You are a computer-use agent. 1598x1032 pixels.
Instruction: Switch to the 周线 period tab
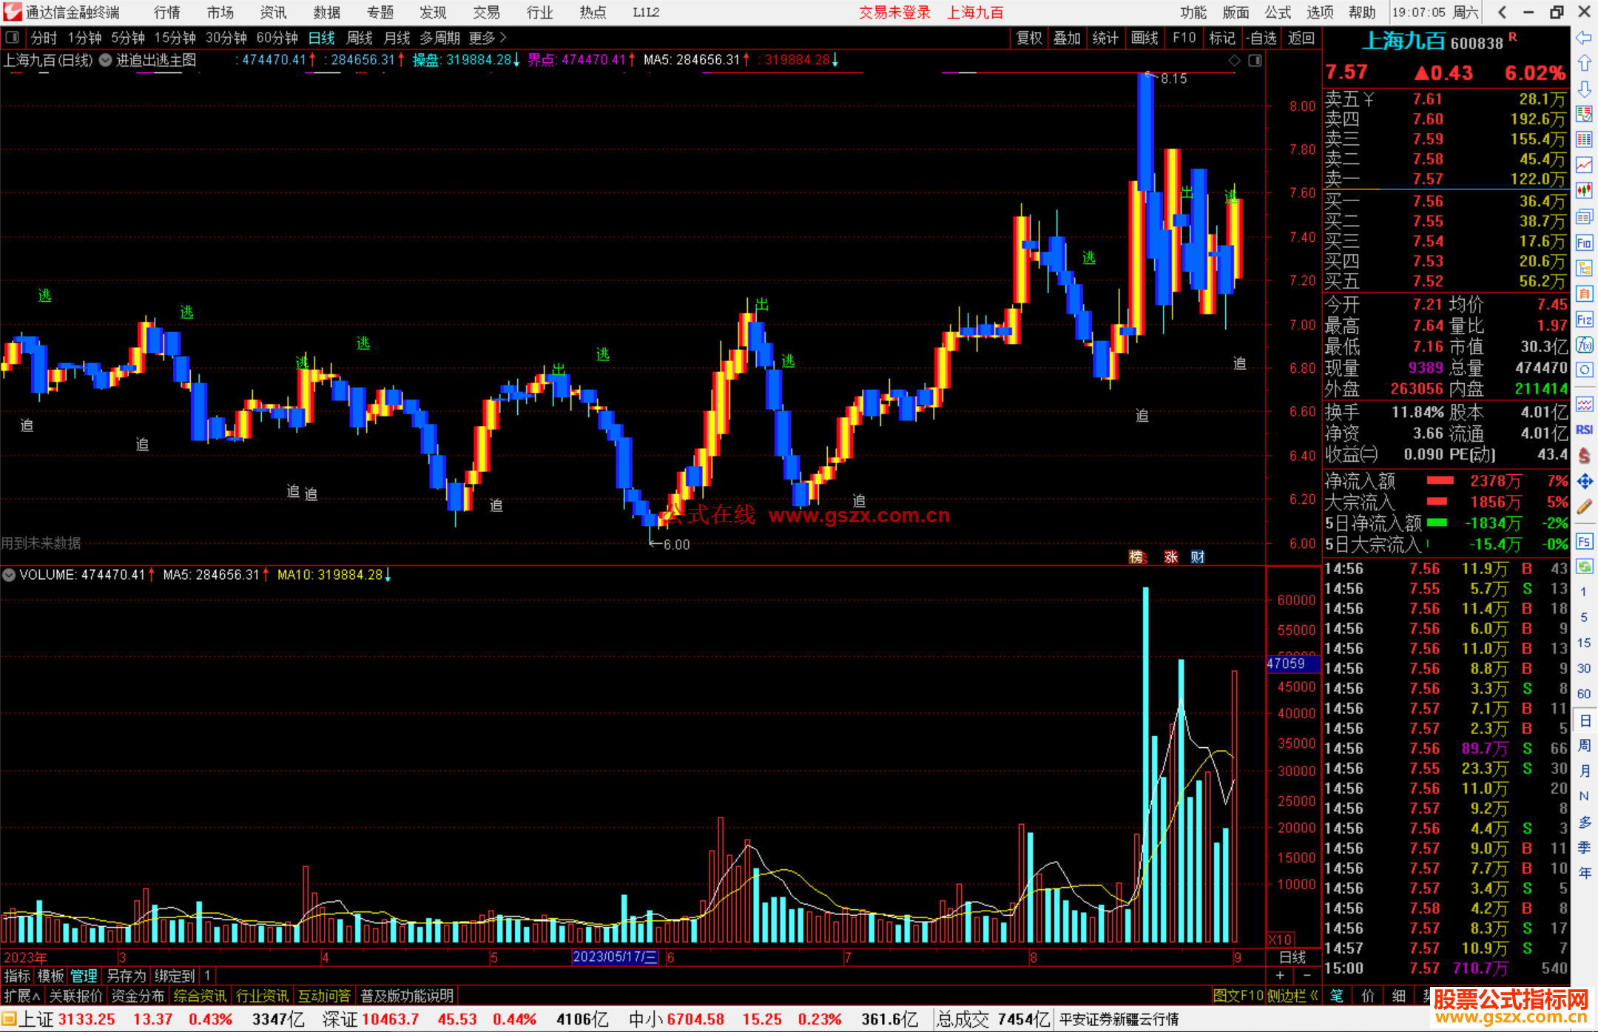pos(360,37)
